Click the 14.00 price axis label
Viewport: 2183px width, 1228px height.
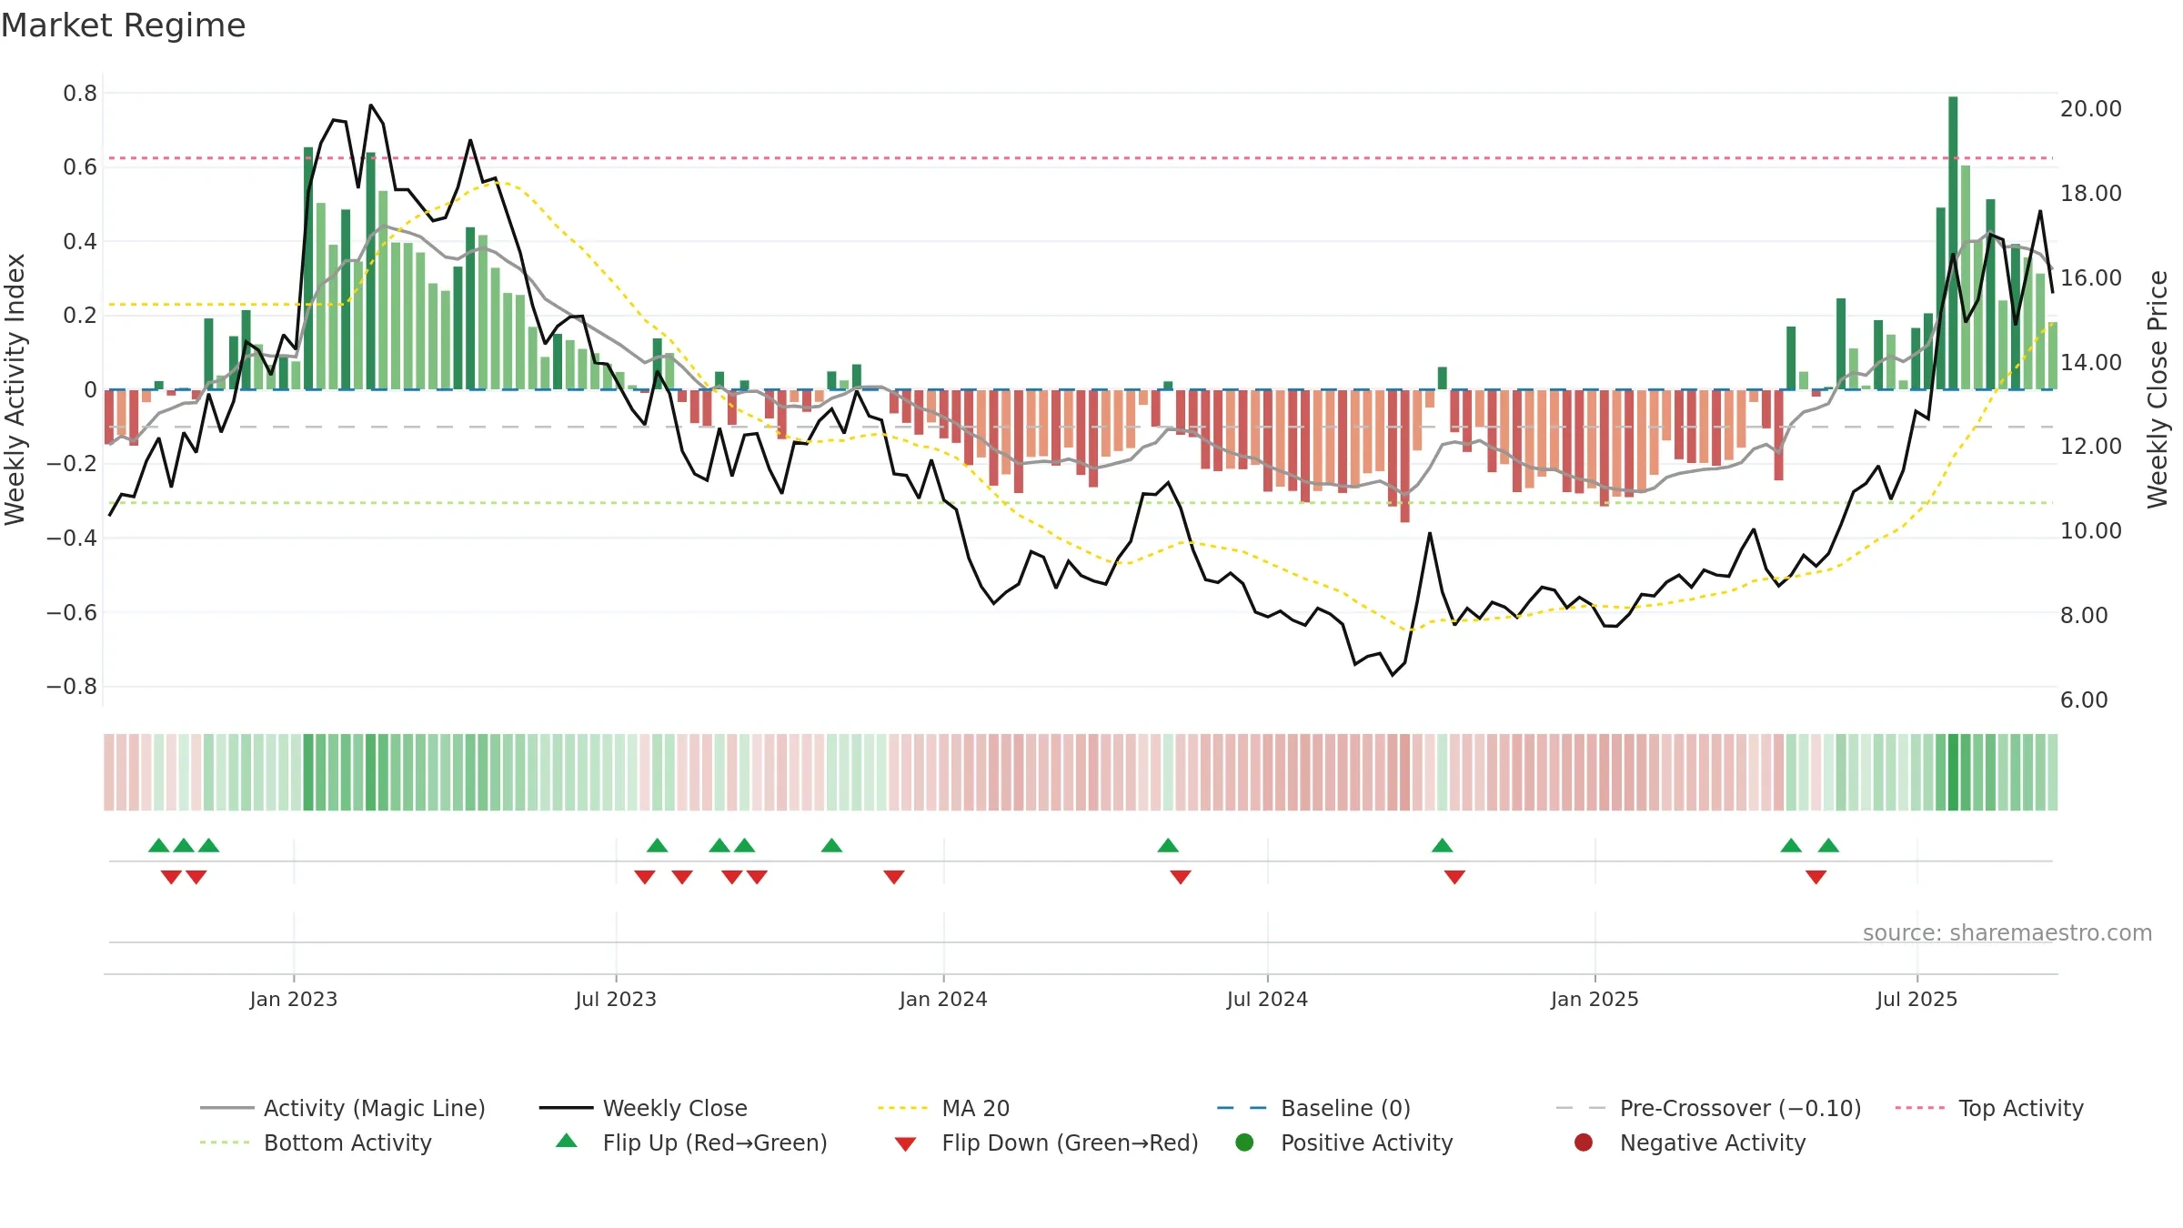[2091, 362]
